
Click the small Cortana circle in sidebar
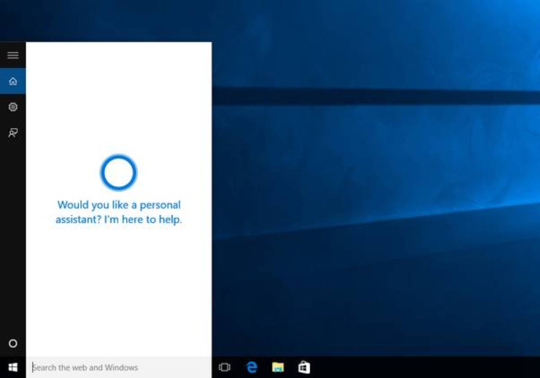coord(13,343)
